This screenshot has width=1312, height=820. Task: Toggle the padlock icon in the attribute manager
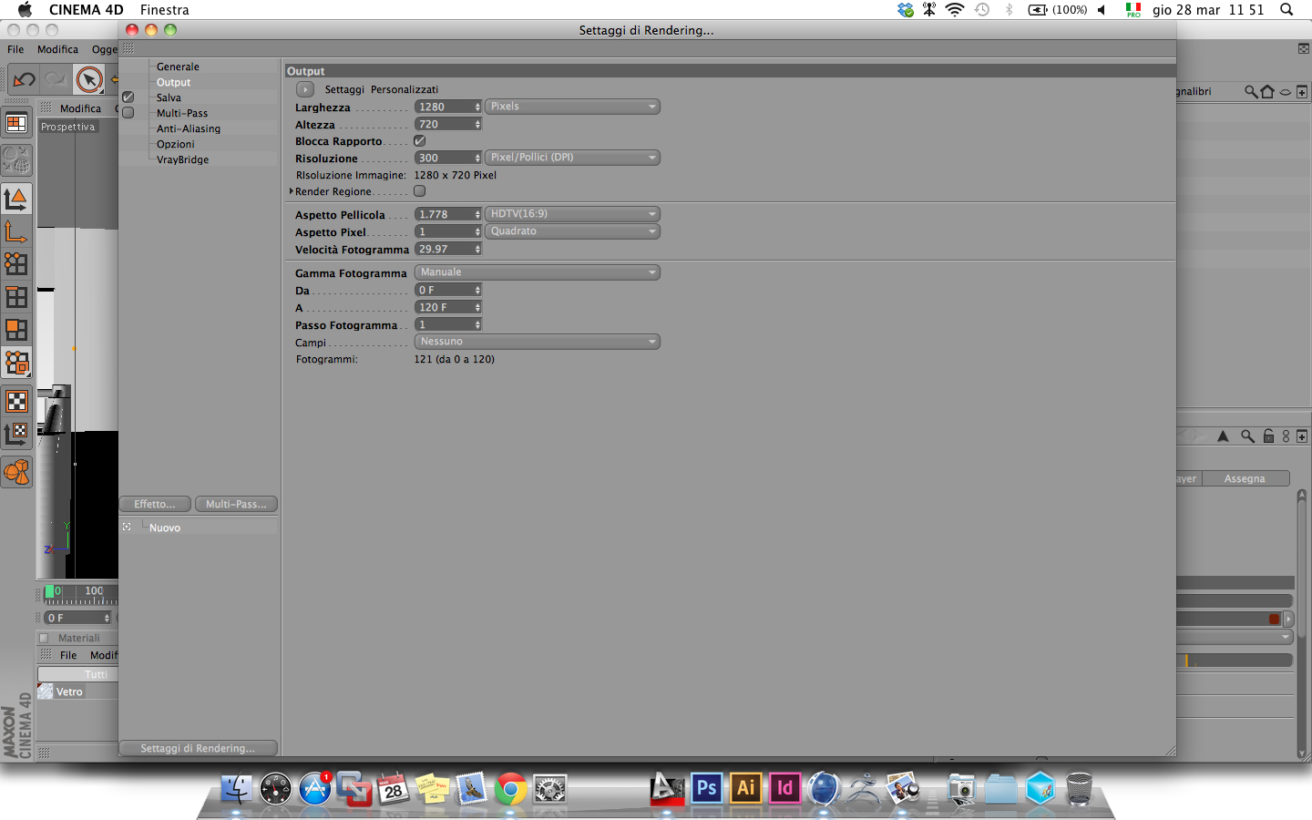[1268, 436]
